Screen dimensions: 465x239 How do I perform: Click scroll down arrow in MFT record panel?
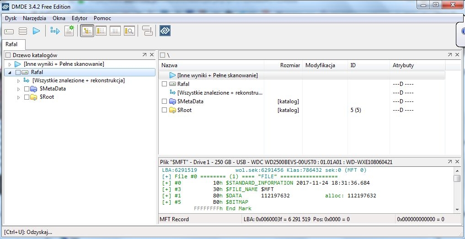(x=457, y=209)
